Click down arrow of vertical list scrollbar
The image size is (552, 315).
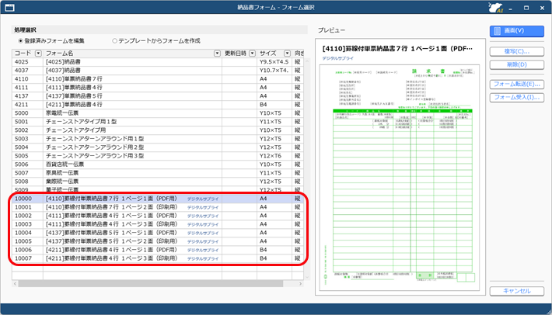point(307,277)
